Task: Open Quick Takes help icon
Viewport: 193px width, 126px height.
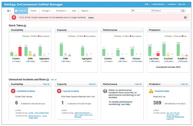Action: click(25, 26)
